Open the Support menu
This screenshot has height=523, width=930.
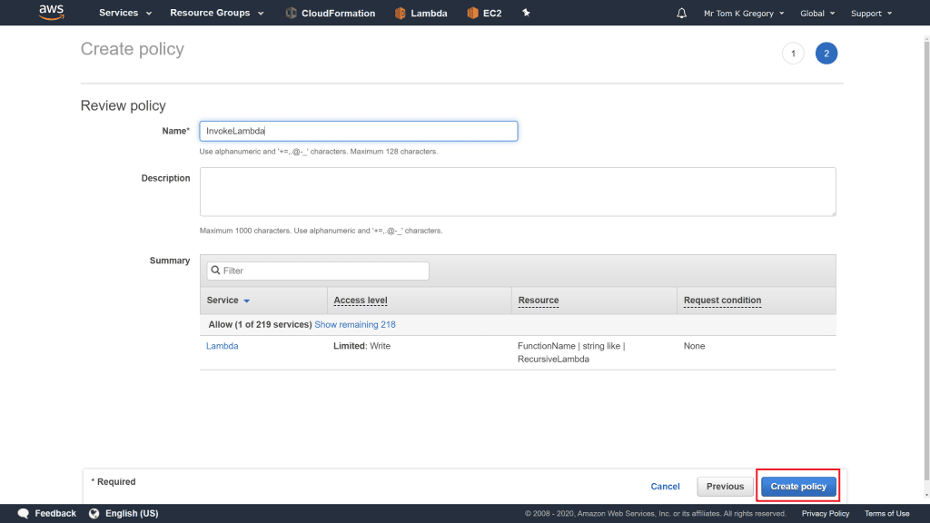[x=871, y=14]
